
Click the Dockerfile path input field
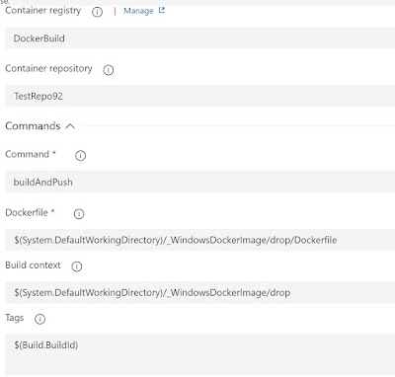tap(200, 240)
